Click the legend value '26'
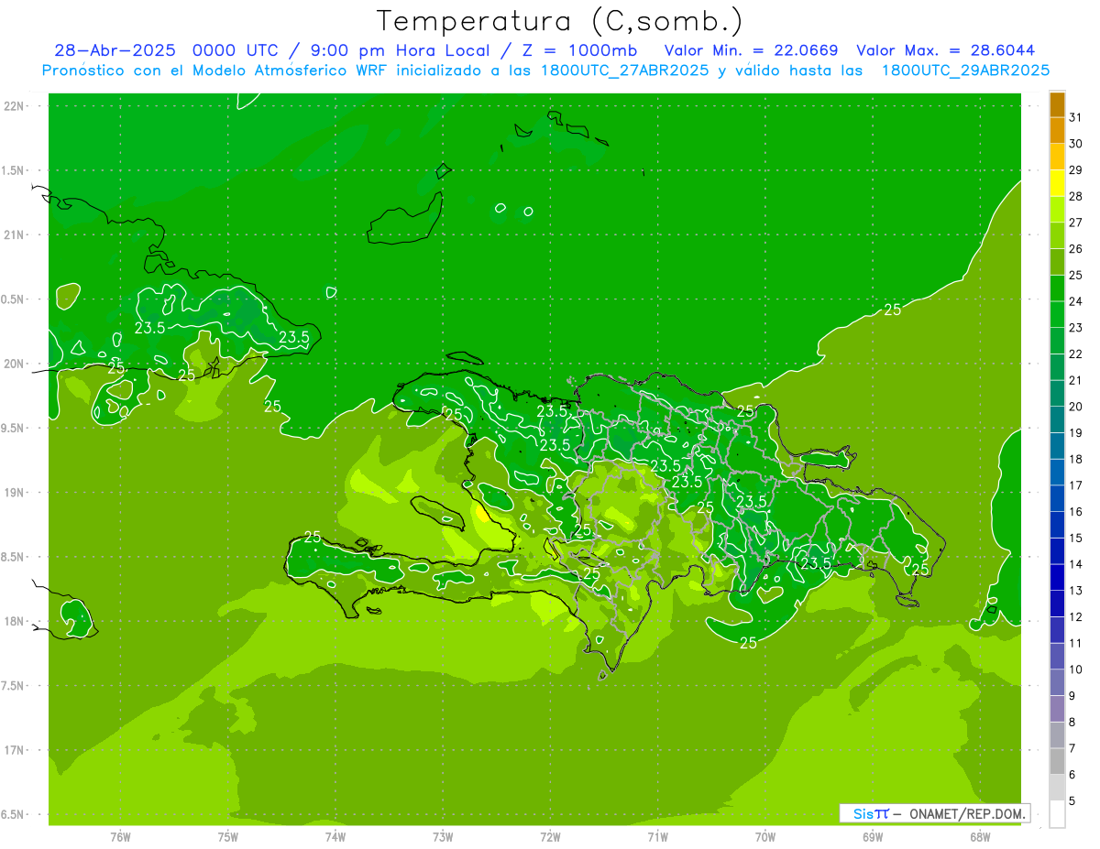 1076,249
